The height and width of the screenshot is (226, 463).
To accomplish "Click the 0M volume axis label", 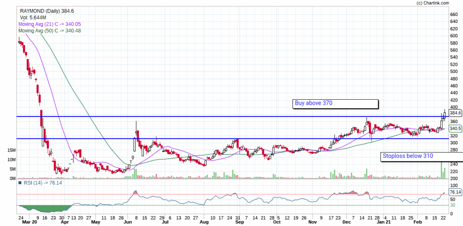I will click(12, 179).
